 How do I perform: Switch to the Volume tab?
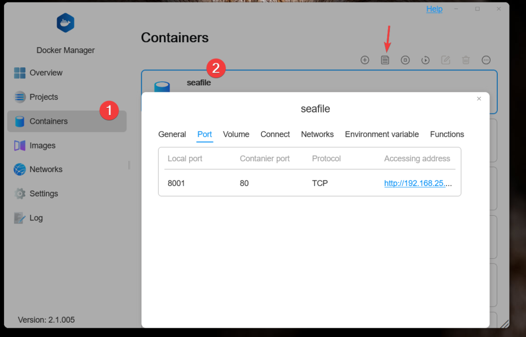tap(236, 134)
